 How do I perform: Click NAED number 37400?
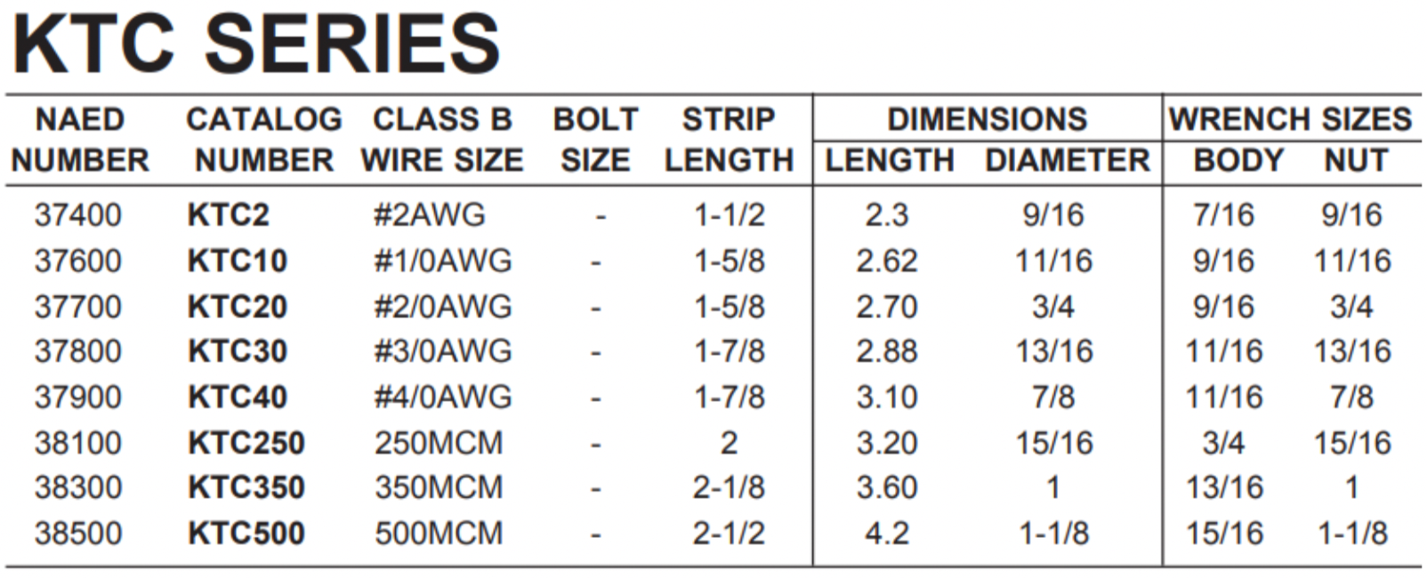click(x=78, y=214)
